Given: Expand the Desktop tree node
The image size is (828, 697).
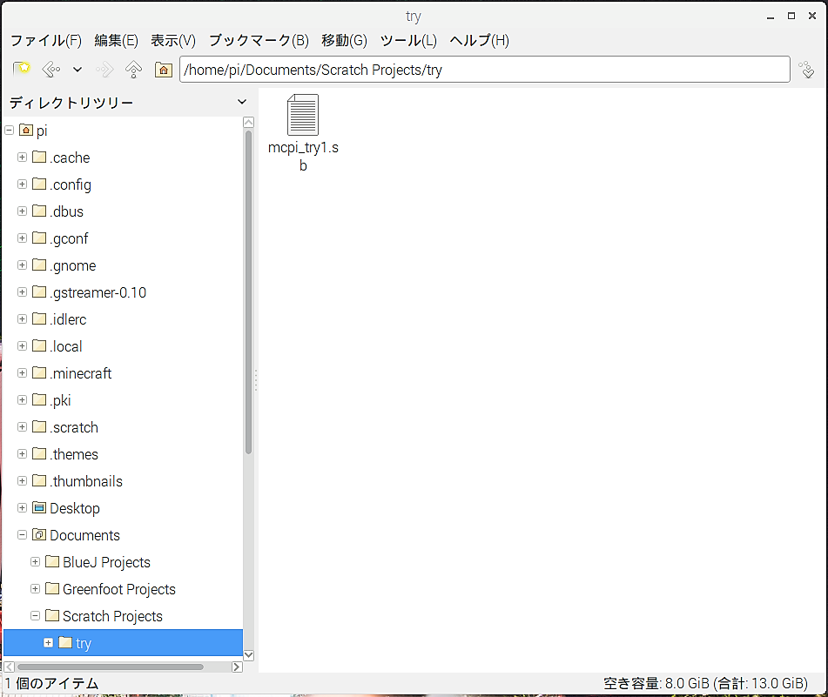Looking at the screenshot, I should pos(22,507).
